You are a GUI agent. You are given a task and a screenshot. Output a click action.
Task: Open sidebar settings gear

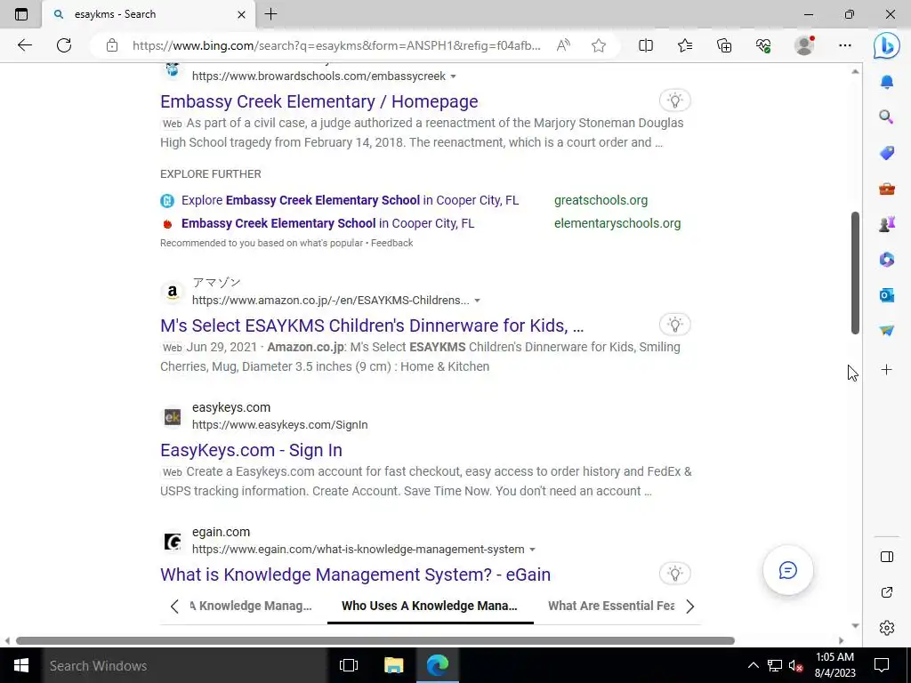pyautogui.click(x=887, y=628)
